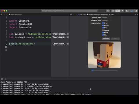Click the Open Assist... result beside let instructions
This screenshot has width=139, height=104.
tap(59, 37)
